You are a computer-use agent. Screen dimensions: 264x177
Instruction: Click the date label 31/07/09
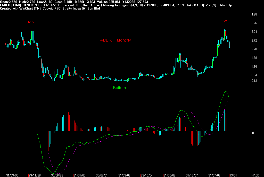coord(214,175)
